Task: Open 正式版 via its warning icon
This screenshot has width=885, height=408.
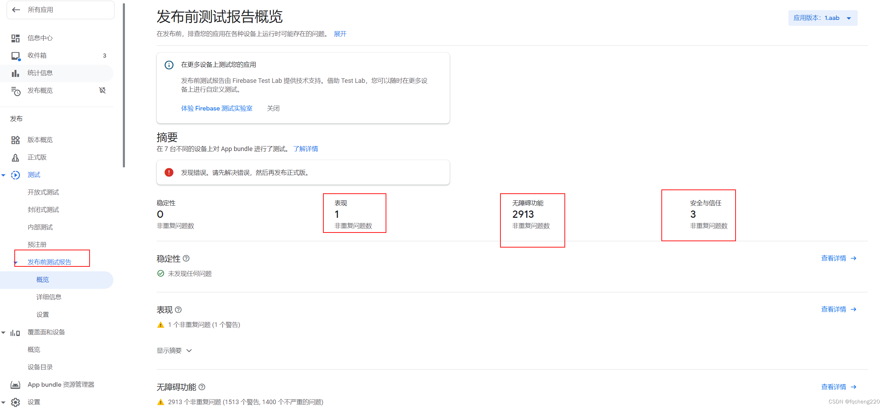Action: (x=15, y=157)
